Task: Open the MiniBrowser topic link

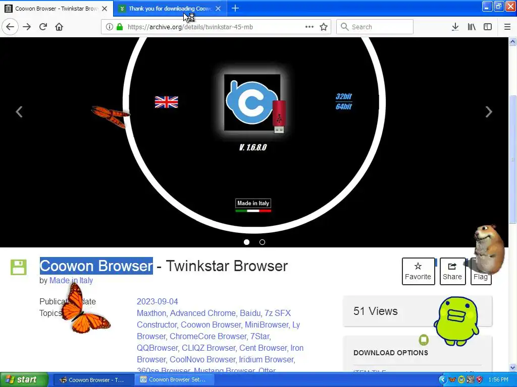Action: click(x=267, y=325)
